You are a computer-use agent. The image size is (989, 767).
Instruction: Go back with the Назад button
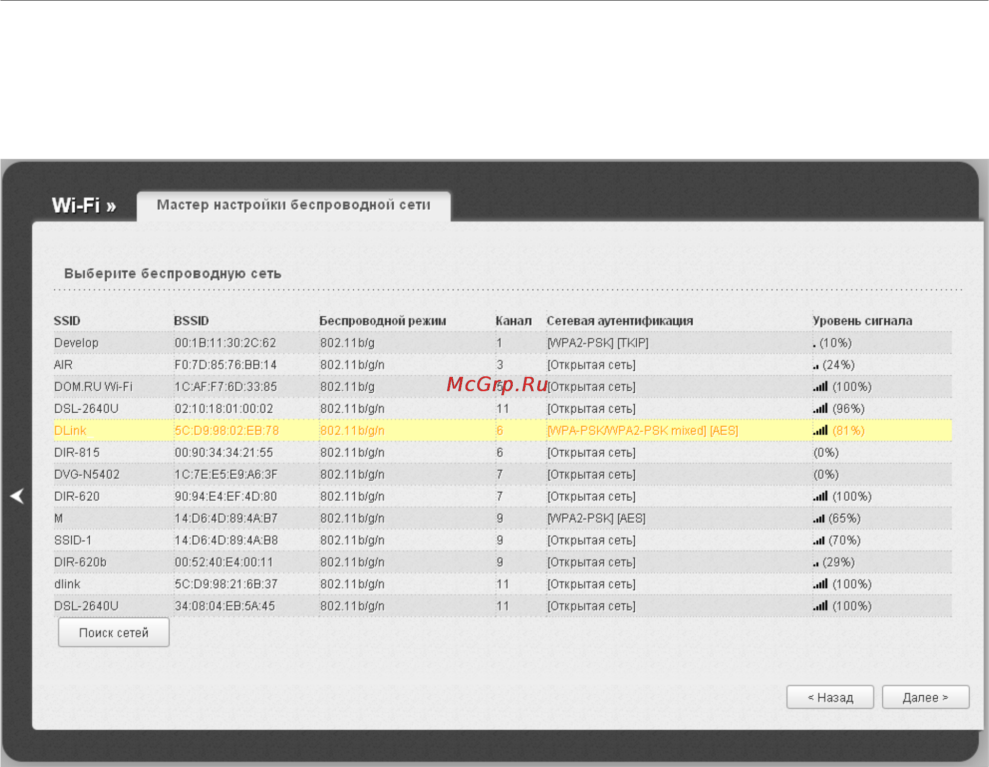click(830, 697)
